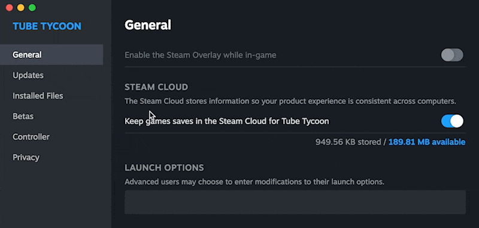Minimize window using yellow button

tap(21, 8)
